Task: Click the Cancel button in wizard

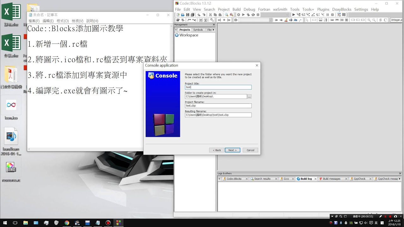Action: [251, 150]
